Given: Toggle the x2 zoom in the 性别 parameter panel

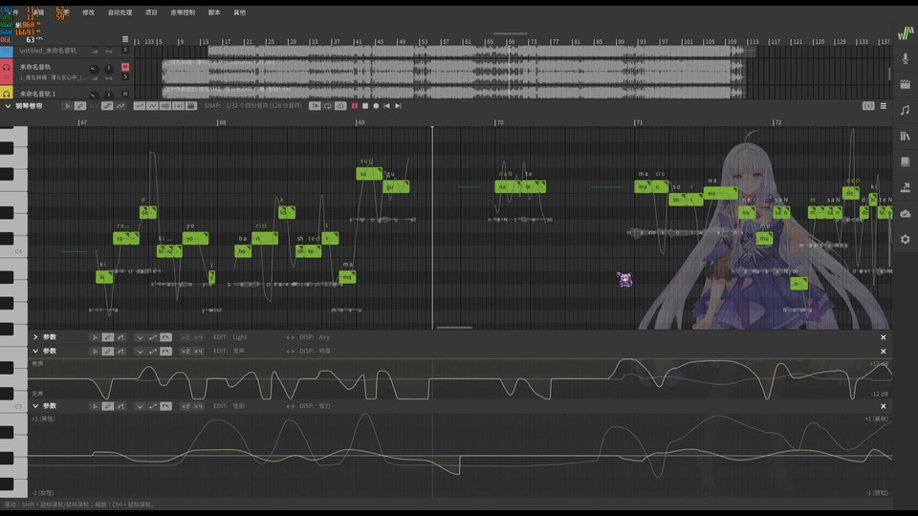Looking at the screenshot, I should pyautogui.click(x=186, y=406).
